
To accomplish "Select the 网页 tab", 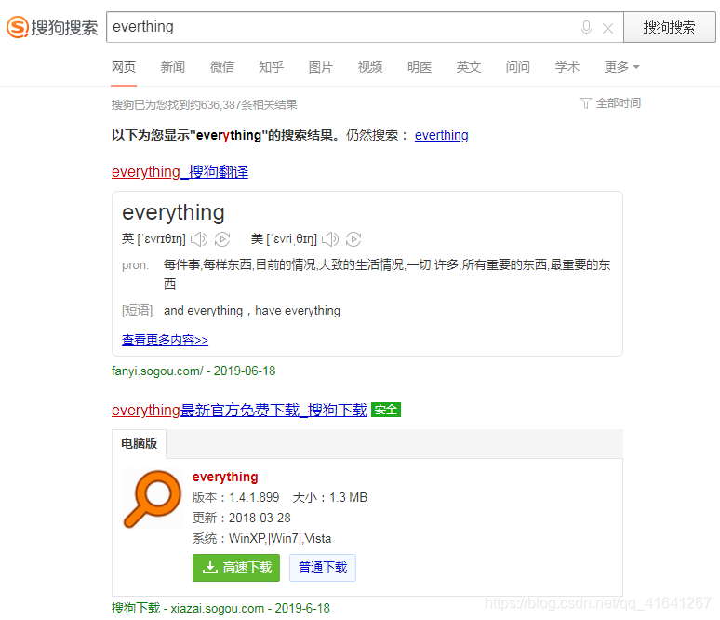I will pyautogui.click(x=124, y=67).
